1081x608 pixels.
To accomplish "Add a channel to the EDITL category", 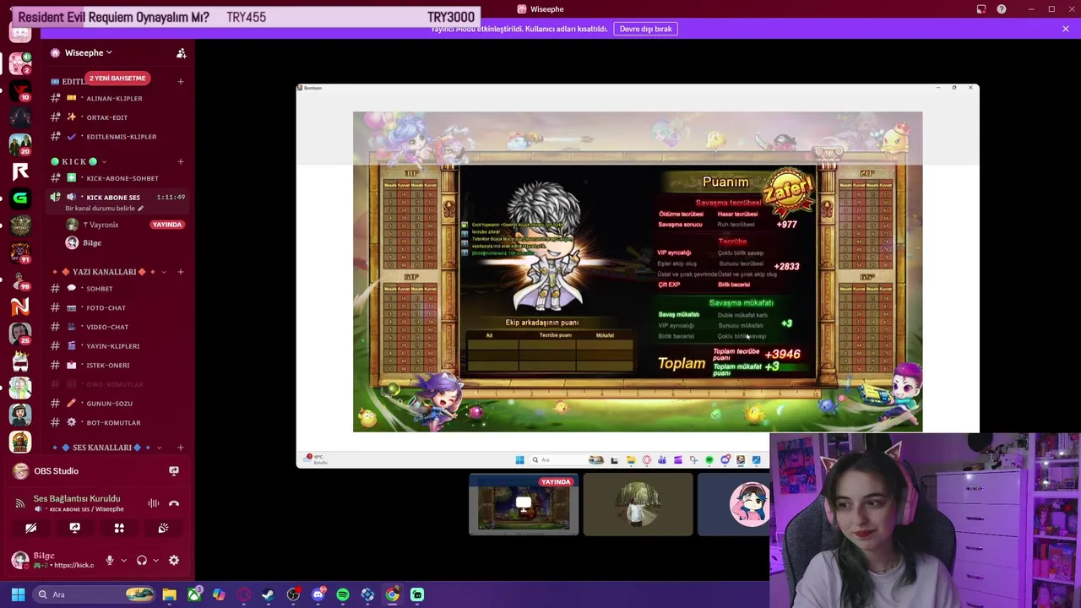I will click(x=181, y=81).
